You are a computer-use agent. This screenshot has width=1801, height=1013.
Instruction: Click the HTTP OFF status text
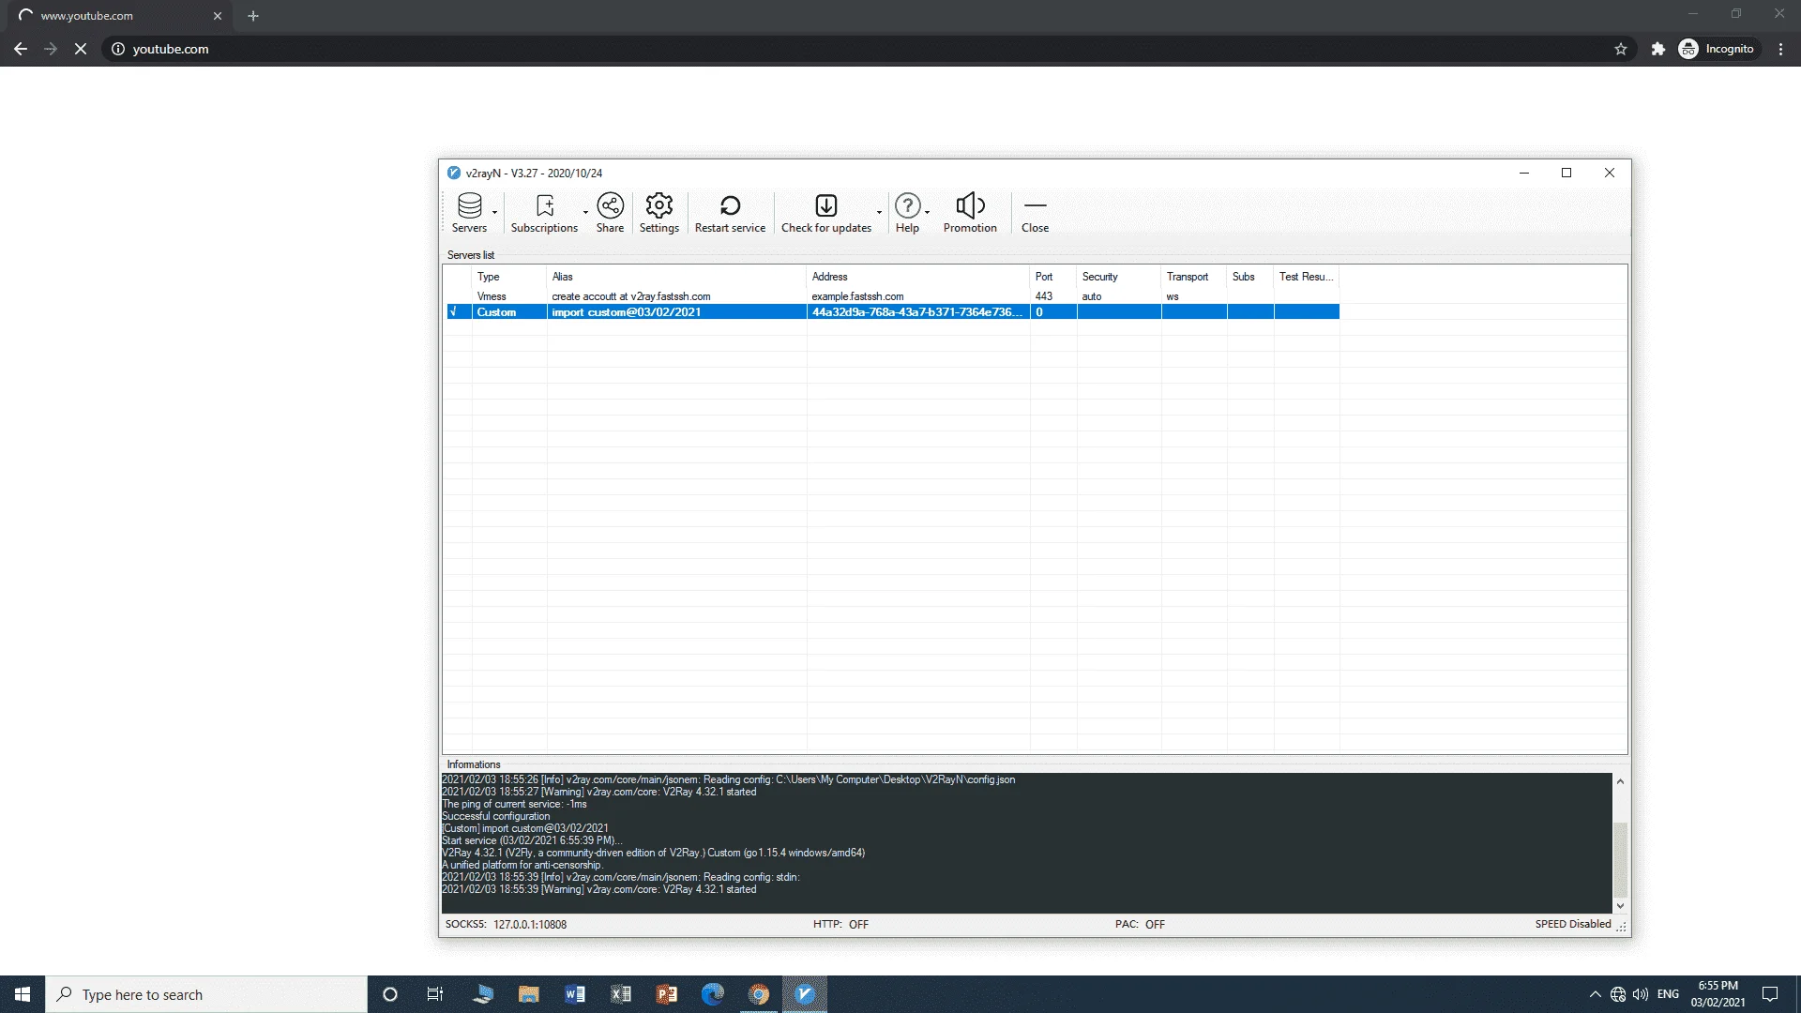pyautogui.click(x=840, y=924)
